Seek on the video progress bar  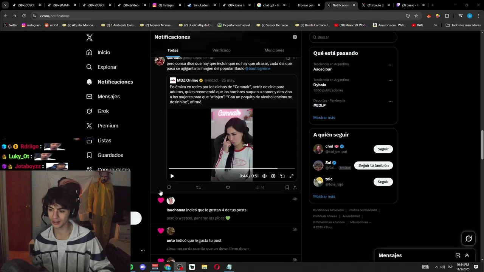[x=232, y=168]
